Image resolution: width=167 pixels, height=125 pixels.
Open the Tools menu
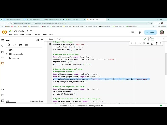point(44,35)
